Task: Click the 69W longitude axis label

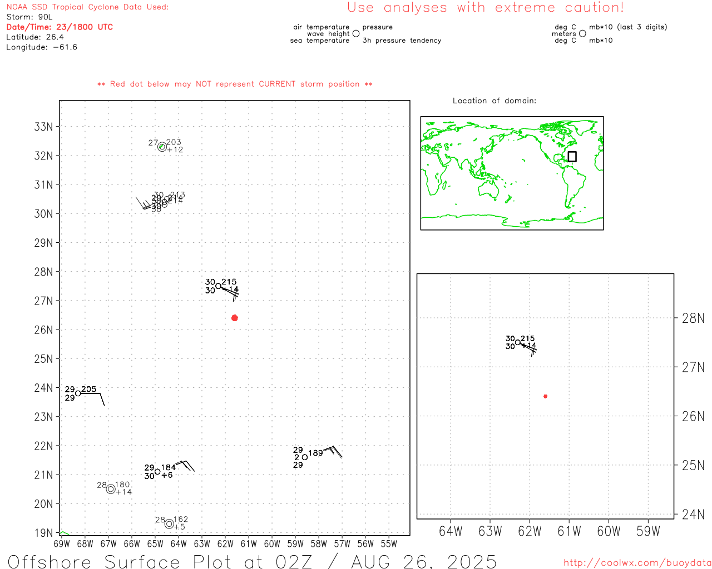Action: 62,543
